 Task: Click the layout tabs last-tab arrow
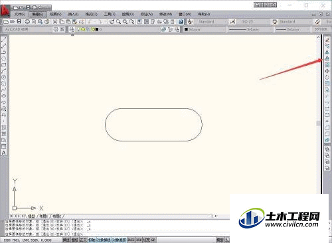[23, 216]
